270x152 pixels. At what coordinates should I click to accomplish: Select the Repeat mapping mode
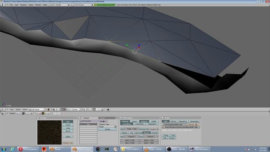146,133
